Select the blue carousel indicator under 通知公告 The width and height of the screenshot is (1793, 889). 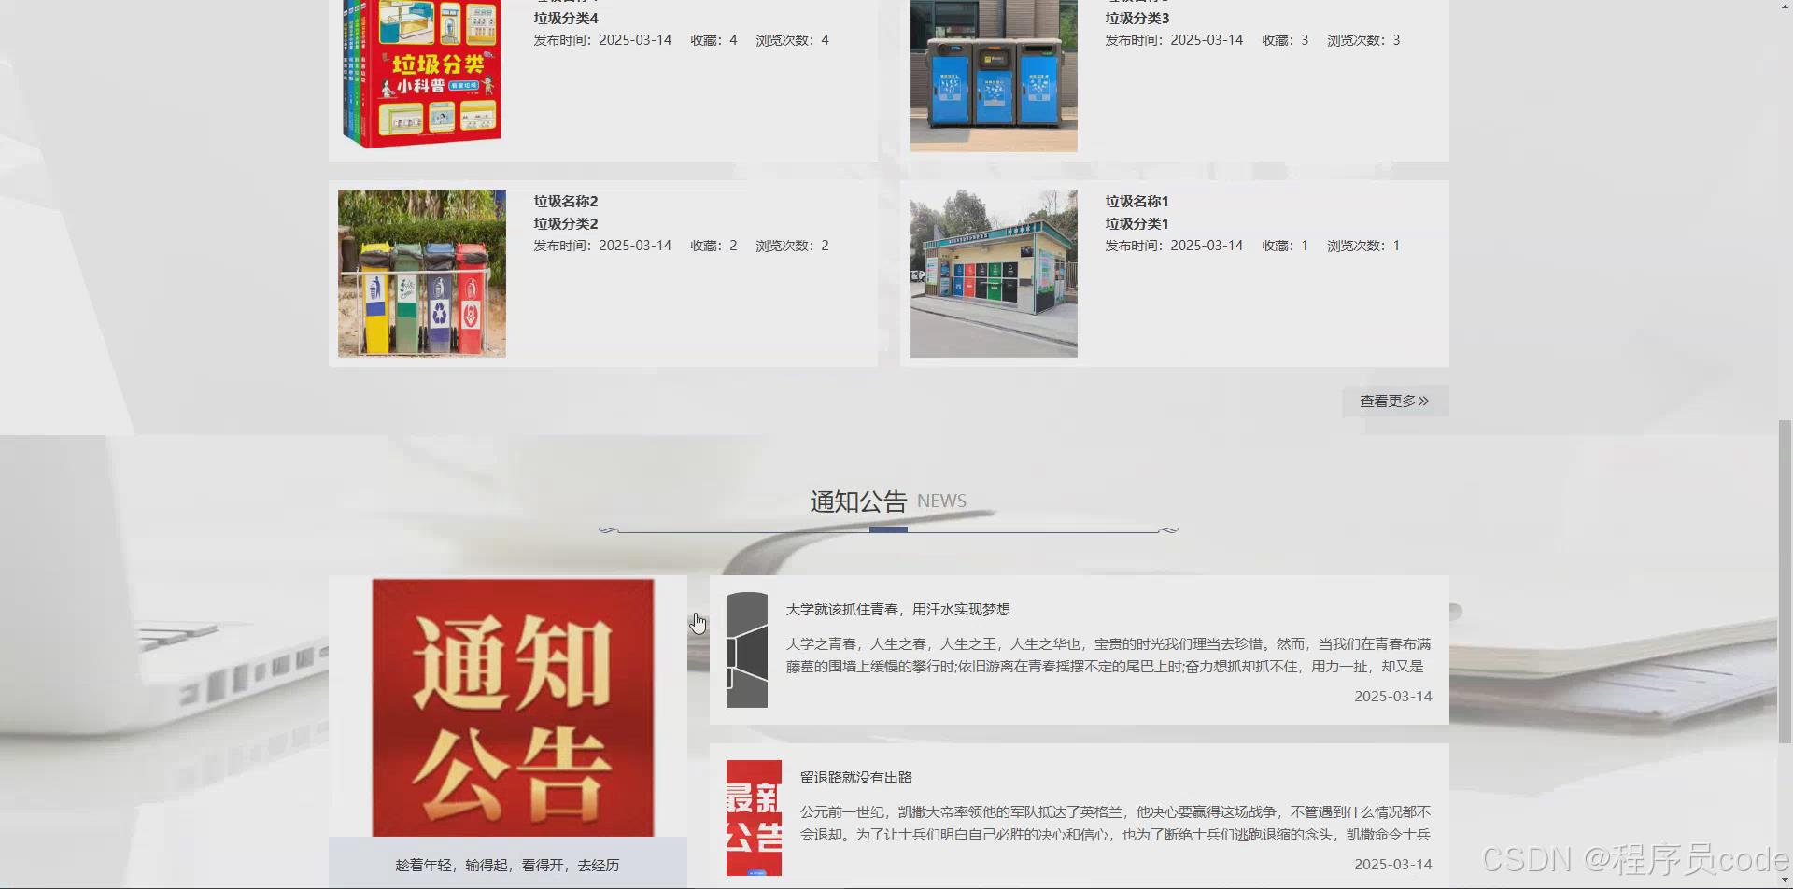click(x=889, y=529)
